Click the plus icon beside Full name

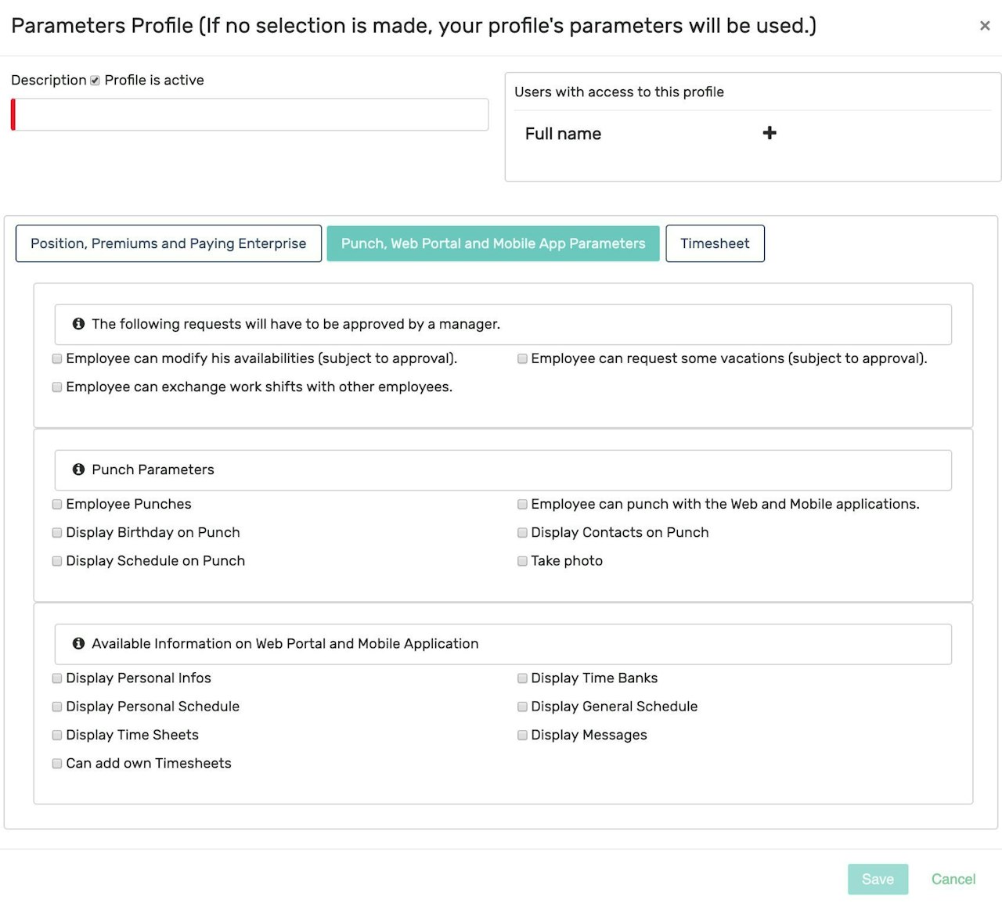click(770, 133)
